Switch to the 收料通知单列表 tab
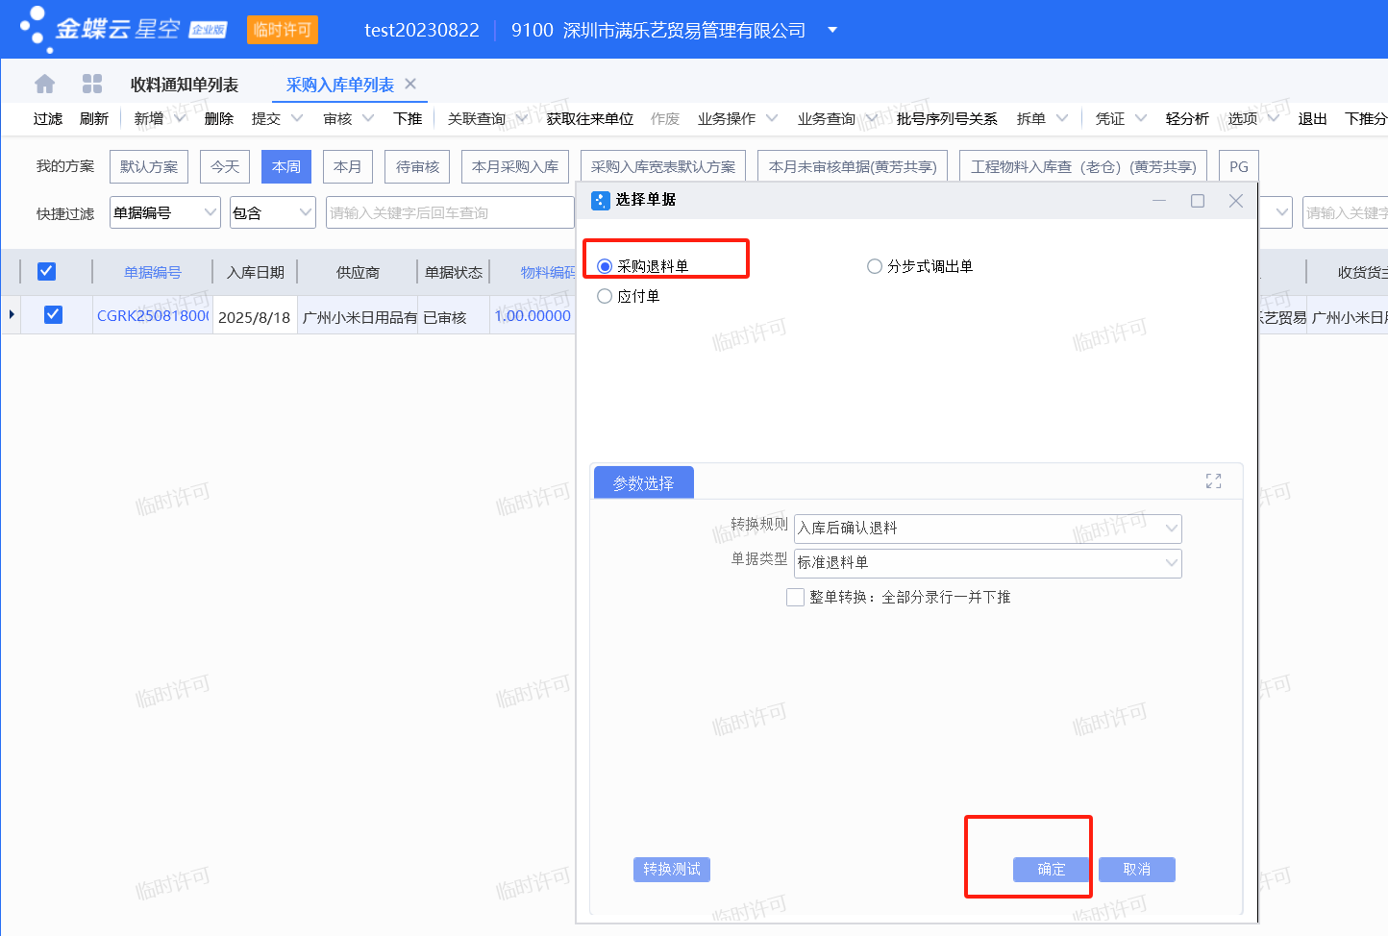 pos(184,85)
